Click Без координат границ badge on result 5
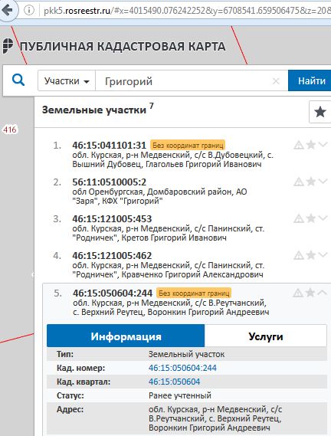Screen dimensions: 331x436 (194, 293)
